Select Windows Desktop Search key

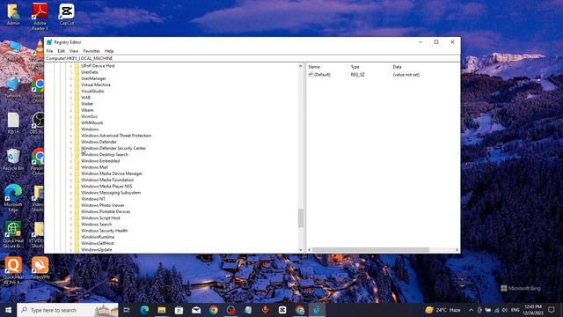point(105,155)
